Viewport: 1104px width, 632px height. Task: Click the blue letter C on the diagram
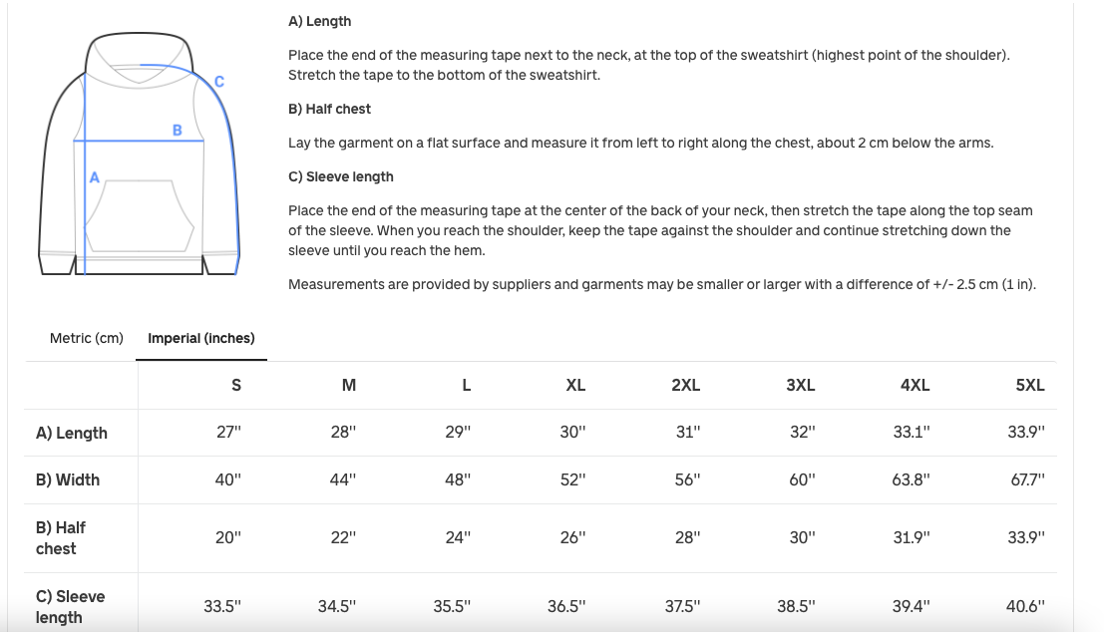pos(219,81)
